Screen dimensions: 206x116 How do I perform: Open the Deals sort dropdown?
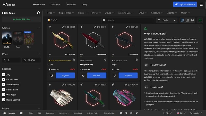(167, 20)
